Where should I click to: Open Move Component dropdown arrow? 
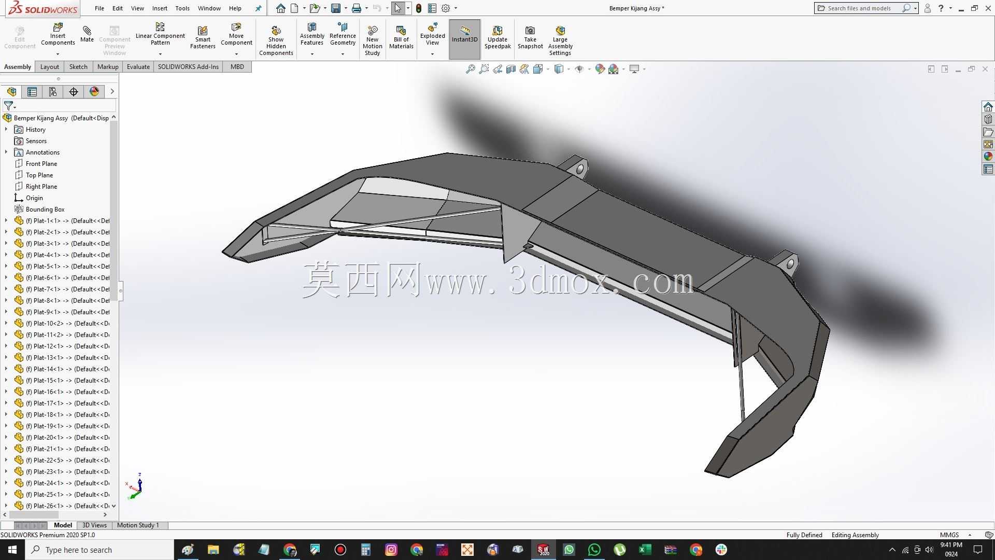coord(236,54)
